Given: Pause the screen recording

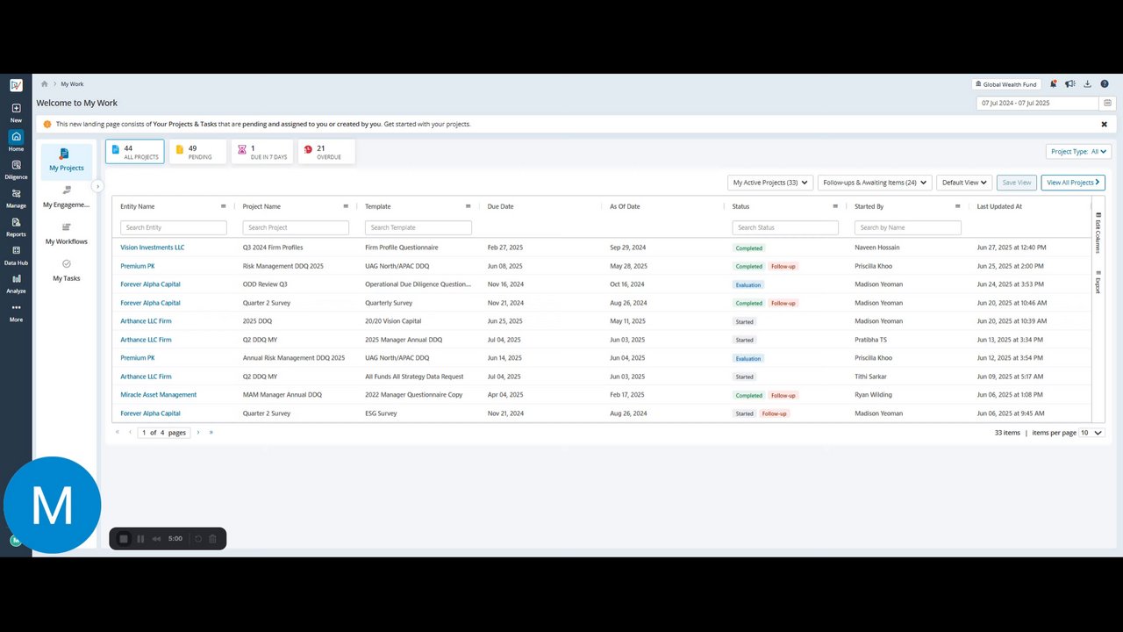Looking at the screenshot, I should point(140,539).
